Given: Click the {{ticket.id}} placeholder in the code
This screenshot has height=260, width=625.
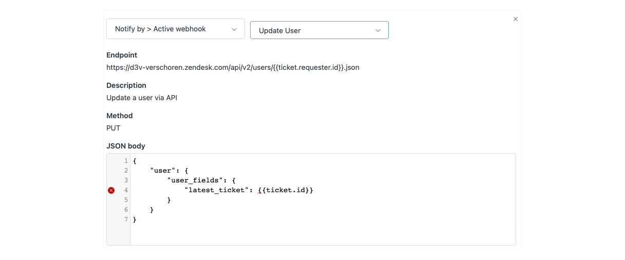Looking at the screenshot, I should pyautogui.click(x=286, y=190).
